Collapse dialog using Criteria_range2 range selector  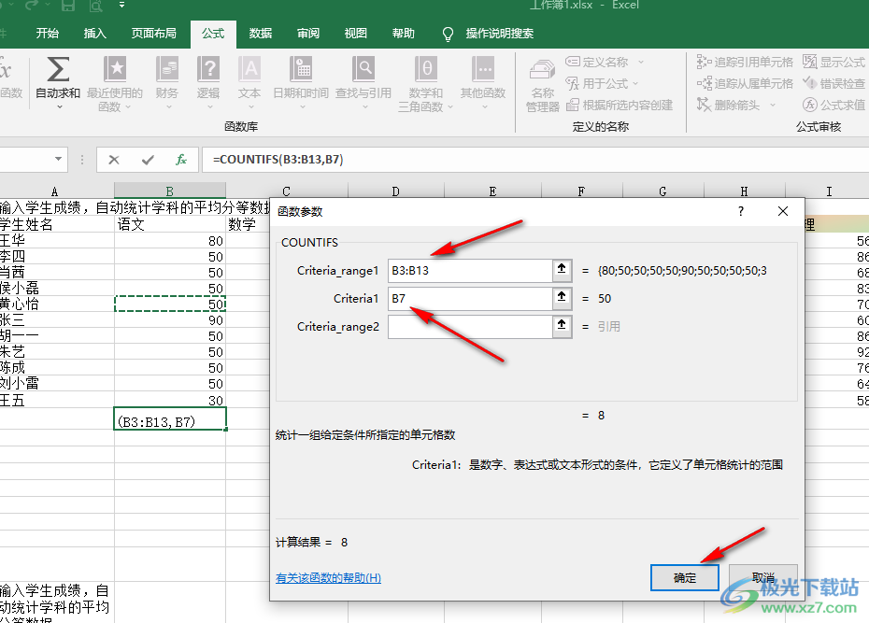pyautogui.click(x=562, y=326)
